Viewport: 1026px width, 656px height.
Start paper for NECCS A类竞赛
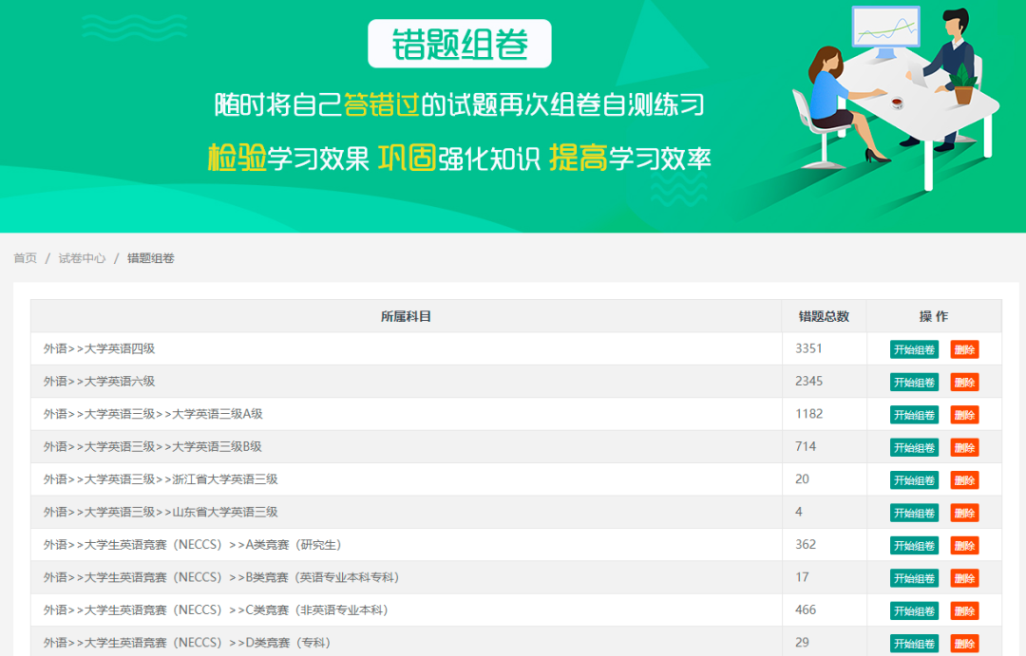click(914, 546)
